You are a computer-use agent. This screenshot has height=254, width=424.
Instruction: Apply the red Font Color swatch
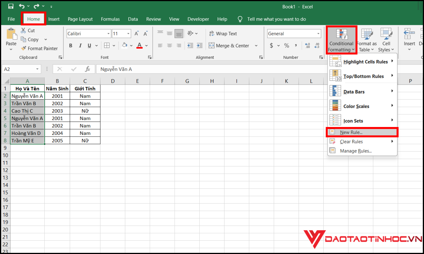coord(139,45)
